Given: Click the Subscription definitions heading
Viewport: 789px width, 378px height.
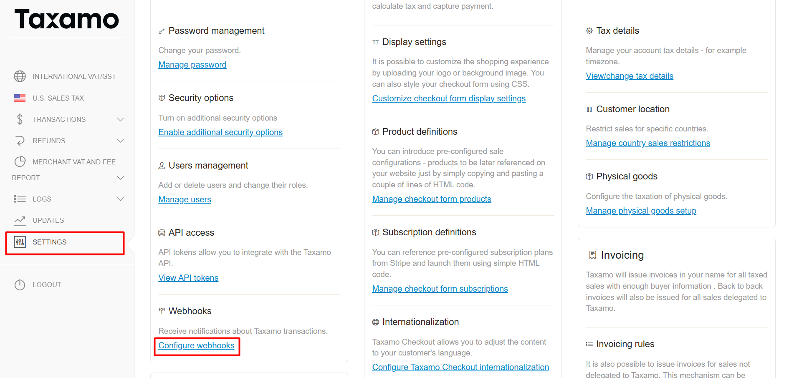Looking at the screenshot, I should [x=429, y=232].
